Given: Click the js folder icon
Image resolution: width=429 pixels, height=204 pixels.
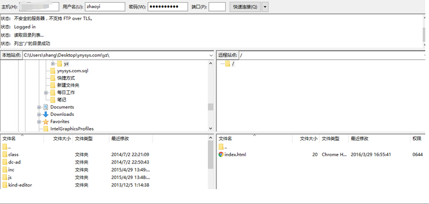Looking at the screenshot, I should [x=5, y=177].
